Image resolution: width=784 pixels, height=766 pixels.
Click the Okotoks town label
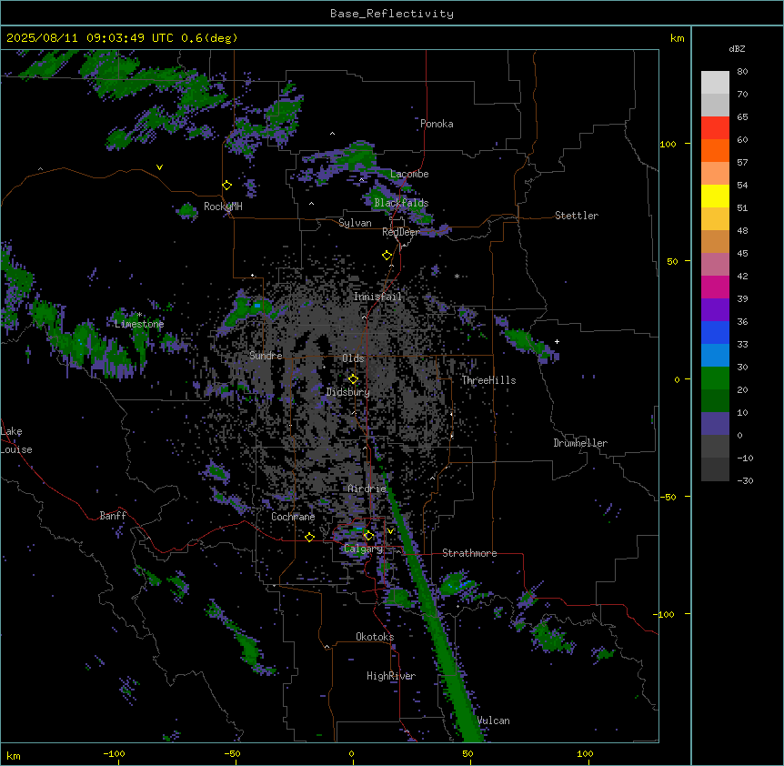tap(375, 637)
